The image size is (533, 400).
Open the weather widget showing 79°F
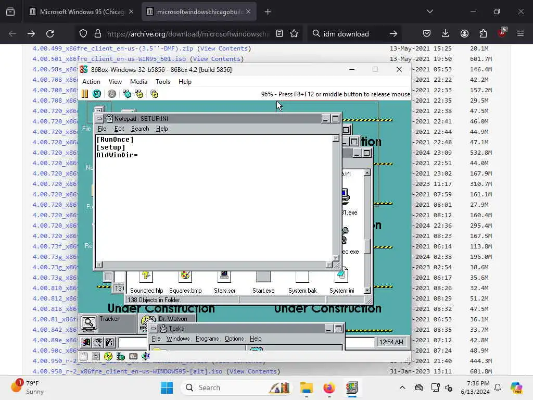point(28,387)
